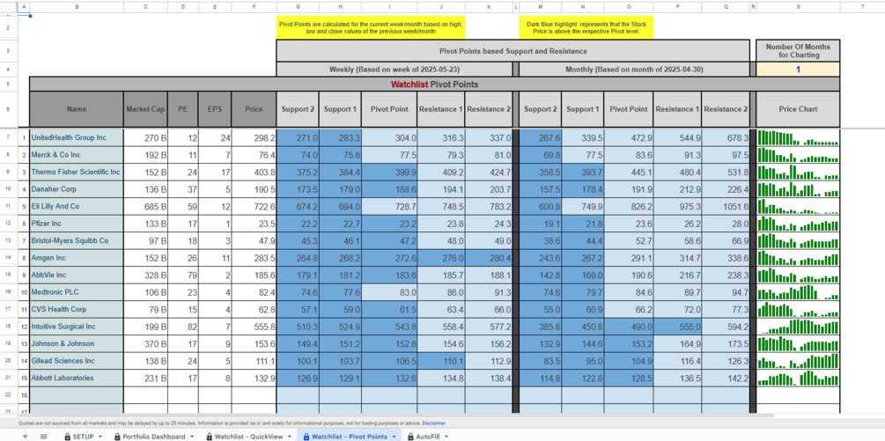885x441 pixels.
Task: Switch to the Watchlist - QuickView sheet tab
Action: (249, 437)
